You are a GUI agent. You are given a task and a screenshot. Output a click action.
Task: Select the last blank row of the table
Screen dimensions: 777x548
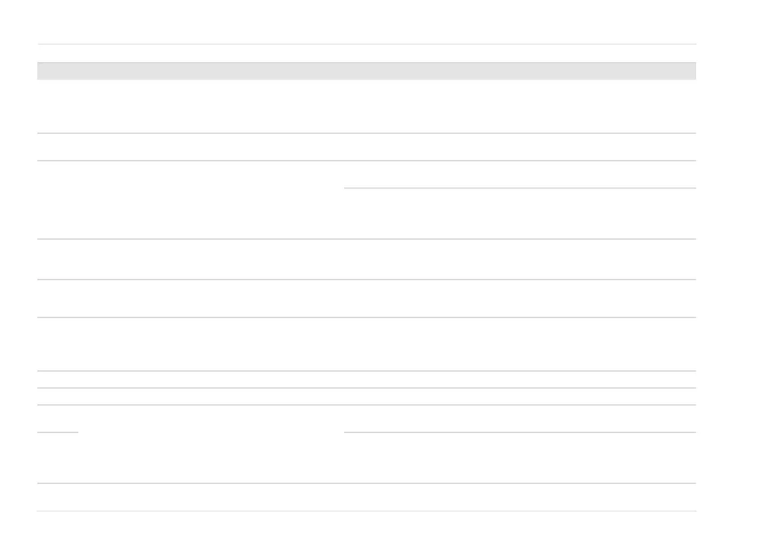tap(366, 497)
